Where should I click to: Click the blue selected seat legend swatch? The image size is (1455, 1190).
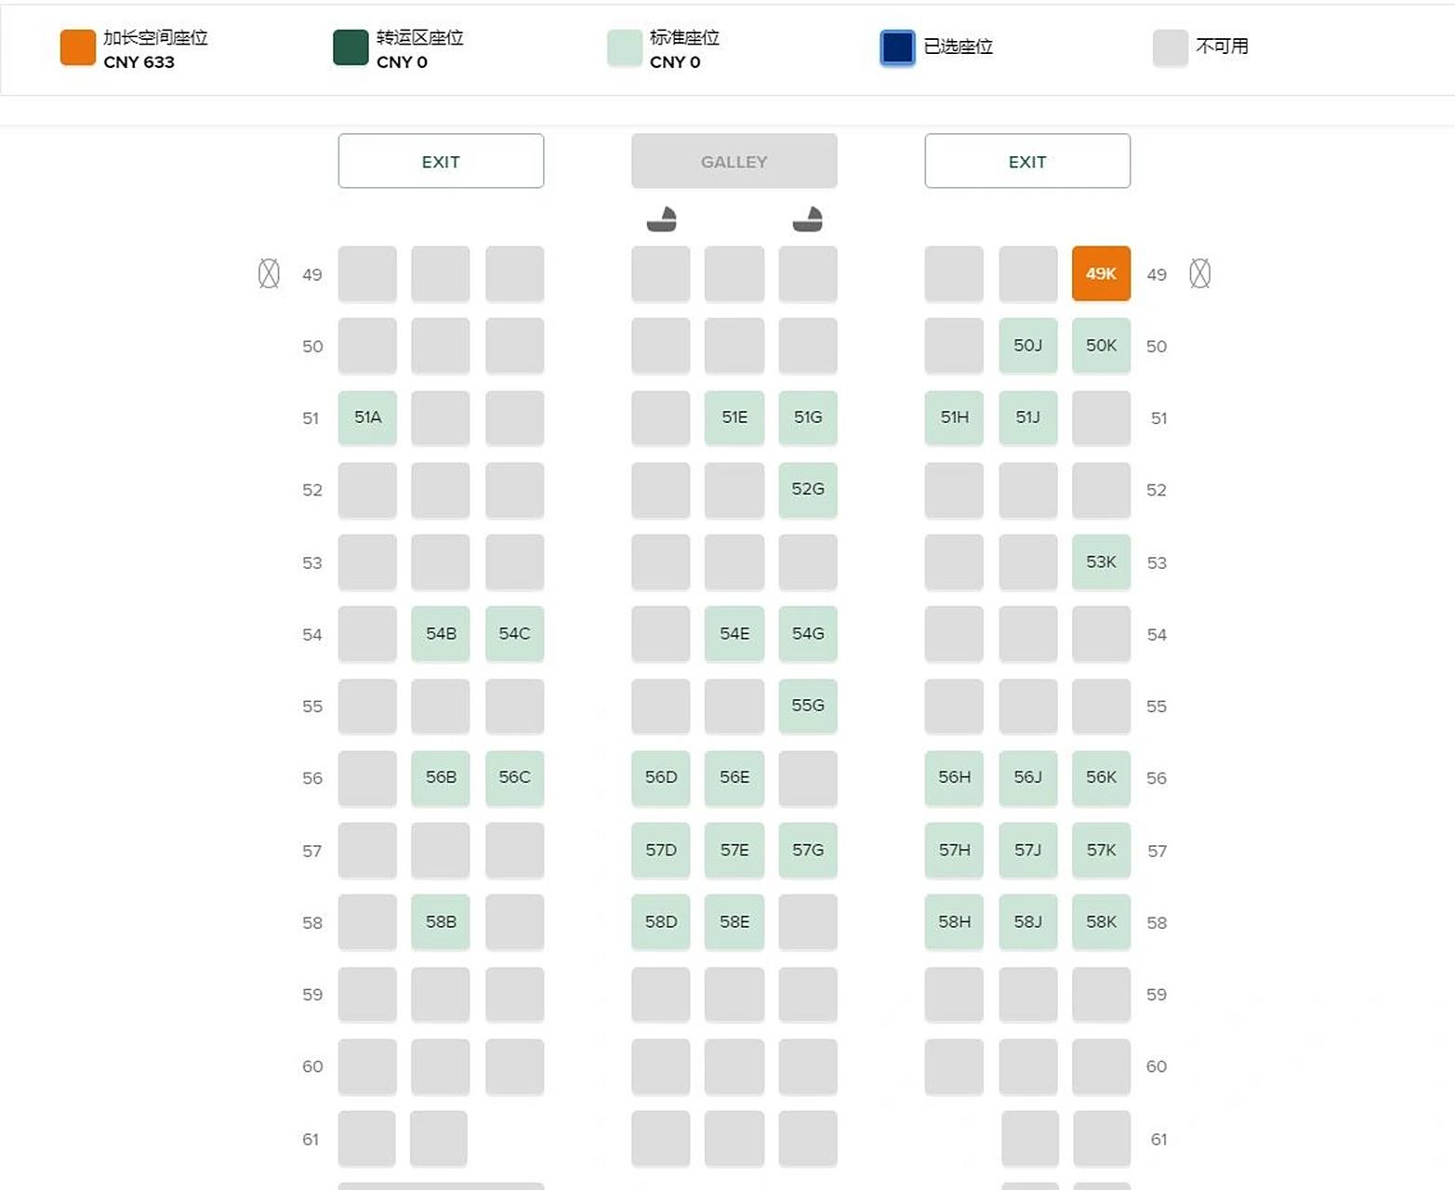(897, 47)
